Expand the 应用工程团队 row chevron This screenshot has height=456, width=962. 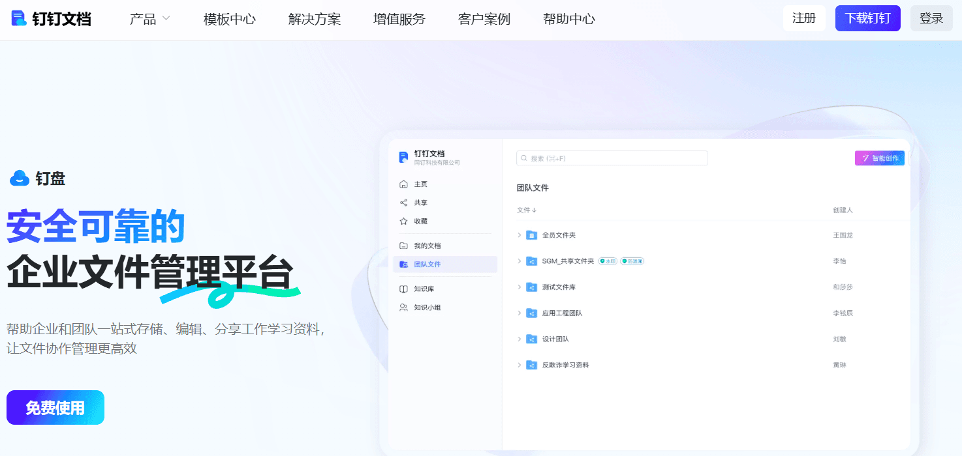(x=520, y=313)
